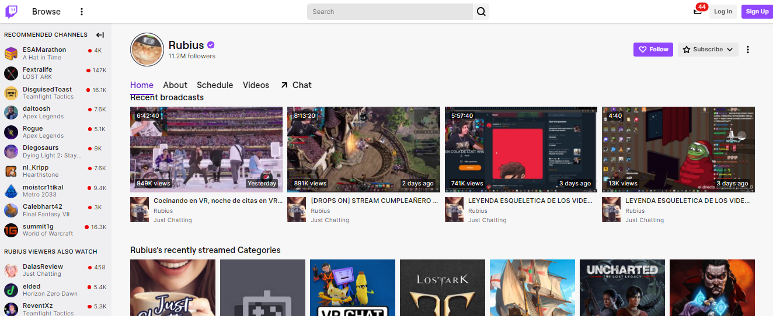Click the Log In button

click(x=723, y=12)
